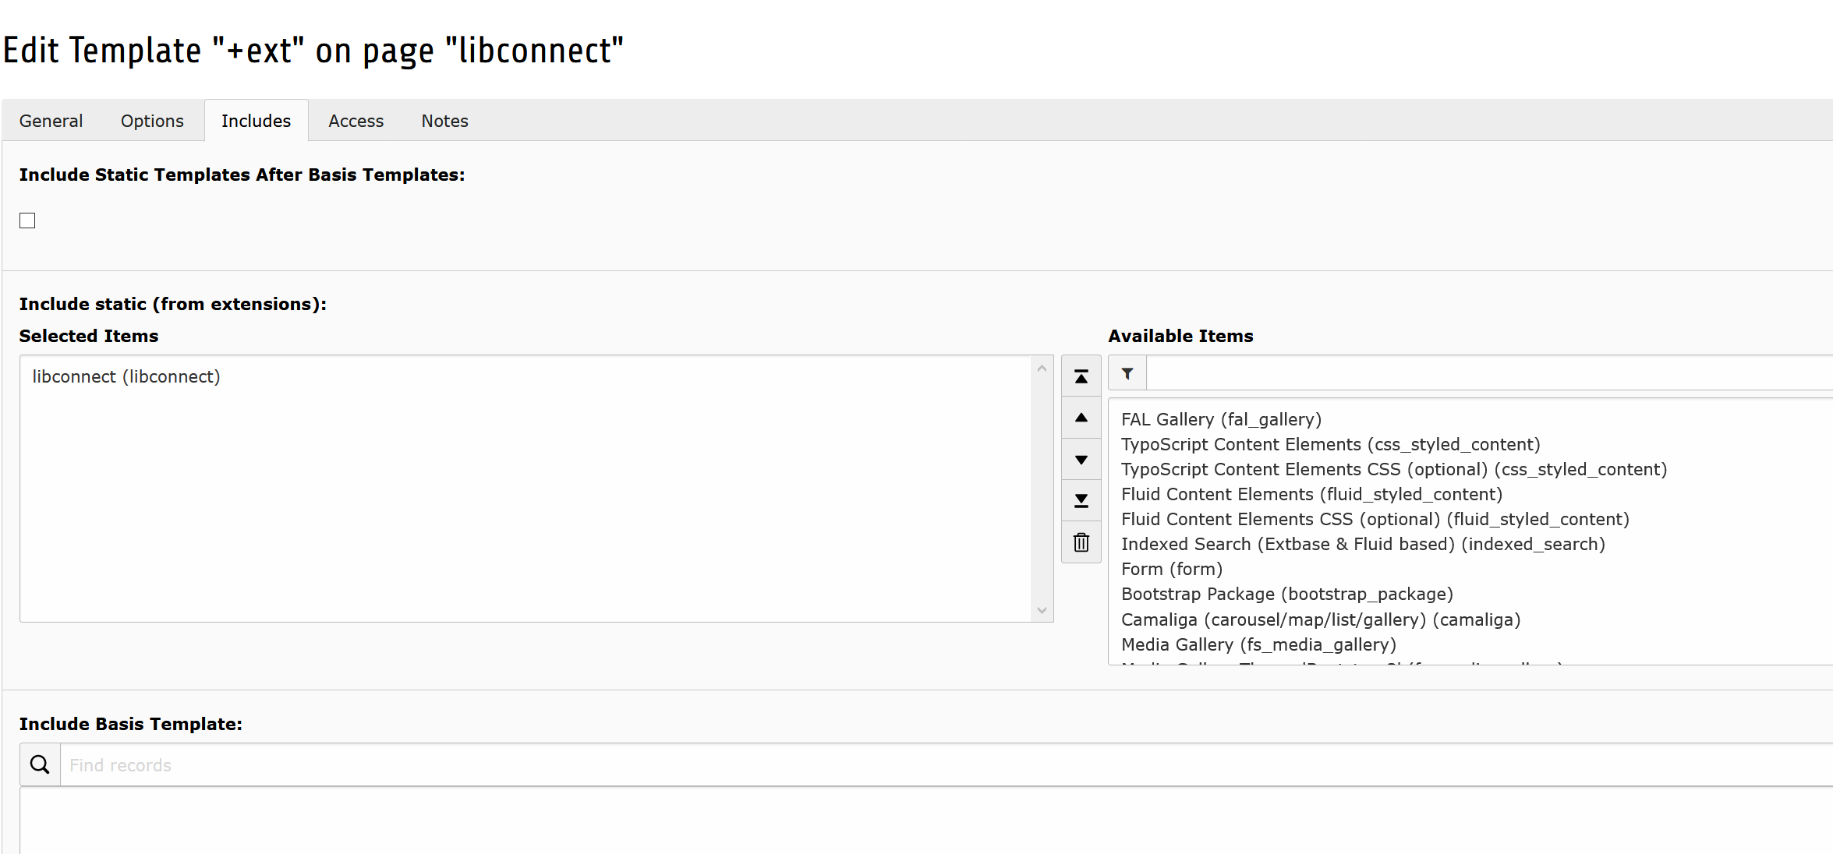Click the move item down arrow
This screenshot has width=1833, height=854.
[x=1081, y=459]
